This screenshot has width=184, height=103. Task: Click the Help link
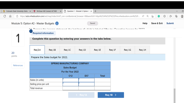145,23
